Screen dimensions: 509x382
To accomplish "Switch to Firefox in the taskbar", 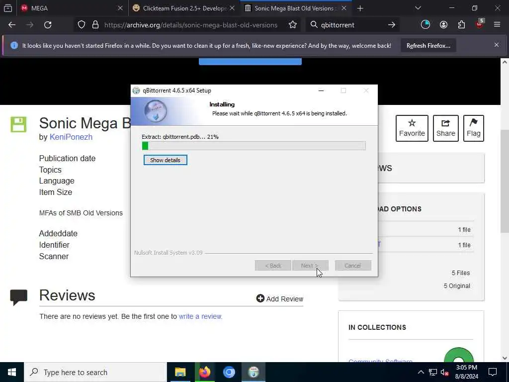I will (204, 372).
